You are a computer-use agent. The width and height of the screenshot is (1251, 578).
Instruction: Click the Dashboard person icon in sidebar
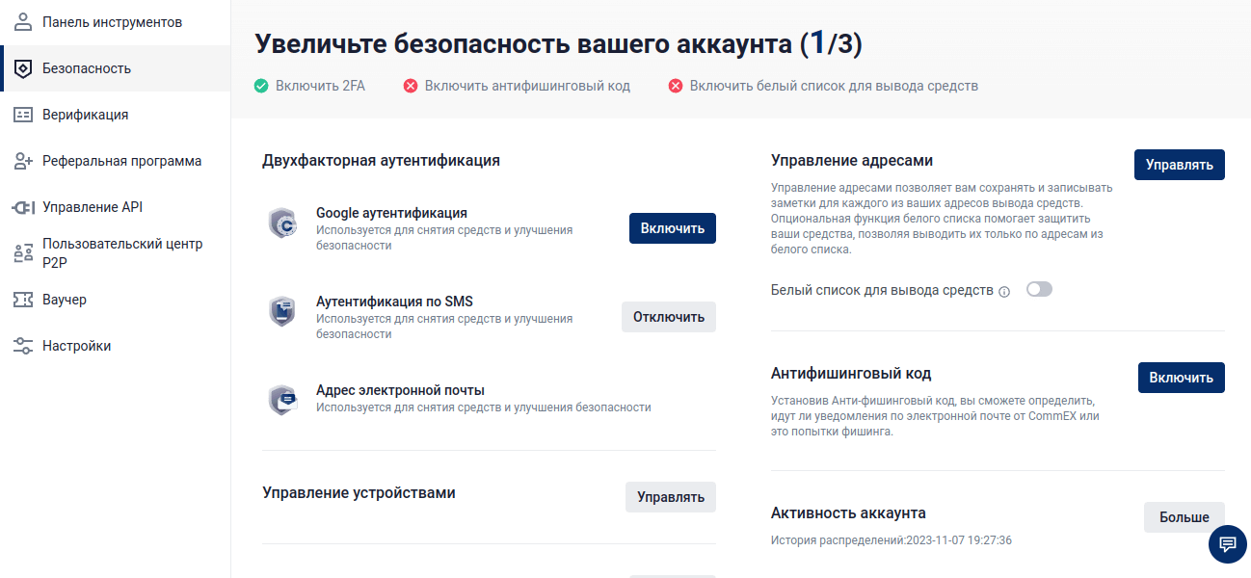tap(23, 22)
